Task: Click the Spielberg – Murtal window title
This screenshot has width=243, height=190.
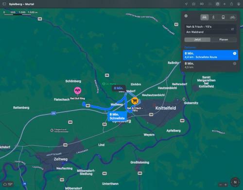Action: click(x=21, y=4)
